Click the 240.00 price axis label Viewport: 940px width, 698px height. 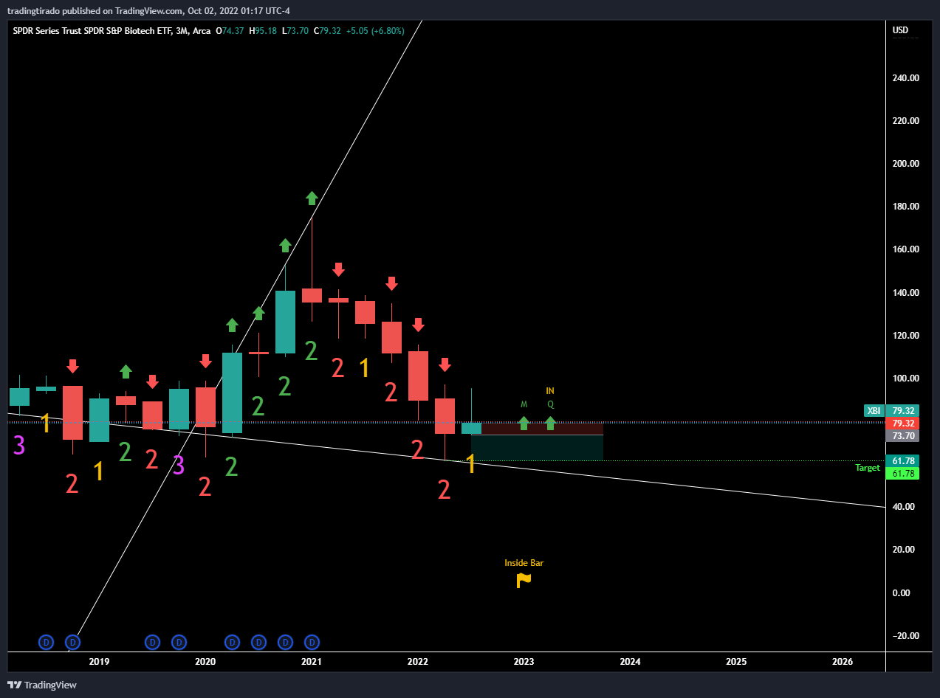coord(904,77)
